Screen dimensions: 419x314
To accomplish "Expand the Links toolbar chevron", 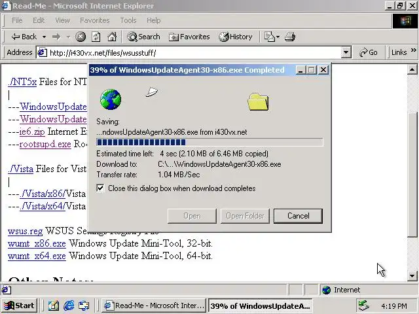I will (413, 50).
